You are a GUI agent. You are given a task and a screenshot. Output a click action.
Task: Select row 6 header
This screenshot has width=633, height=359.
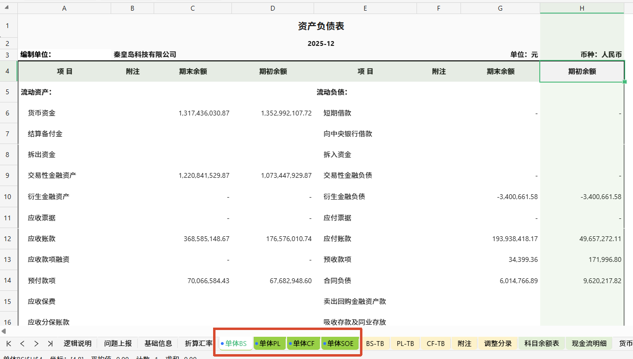point(9,113)
